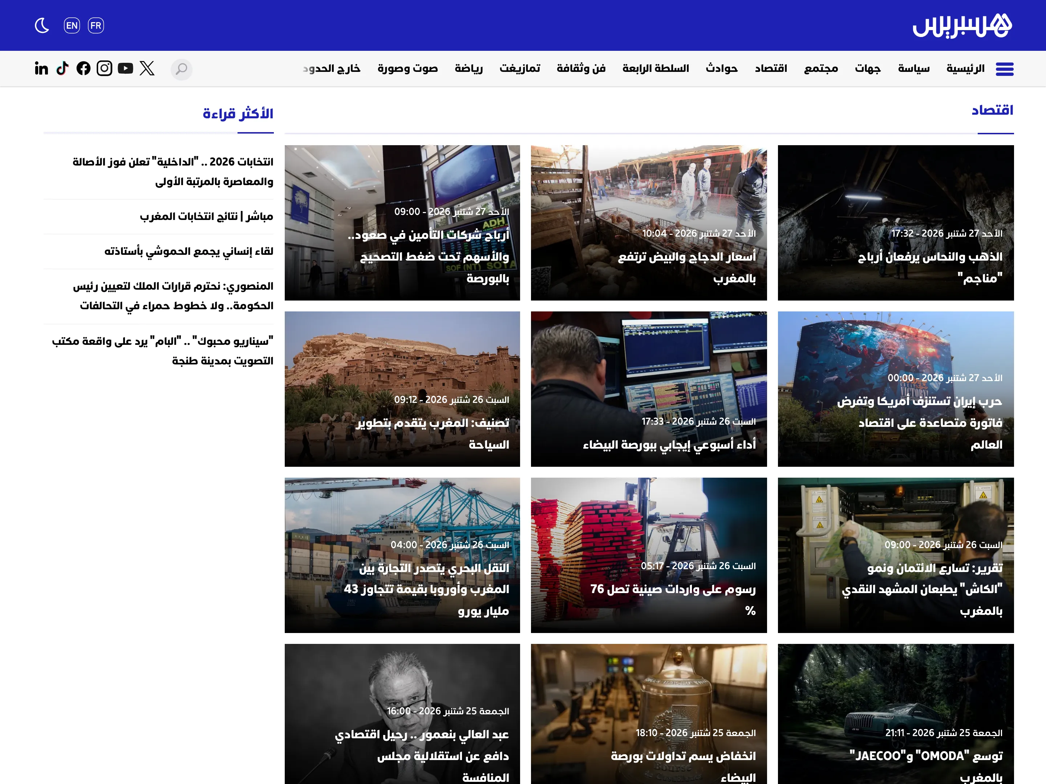Open the فن وثقافة navigation item
Viewport: 1046px width, 784px height.
[x=581, y=69]
